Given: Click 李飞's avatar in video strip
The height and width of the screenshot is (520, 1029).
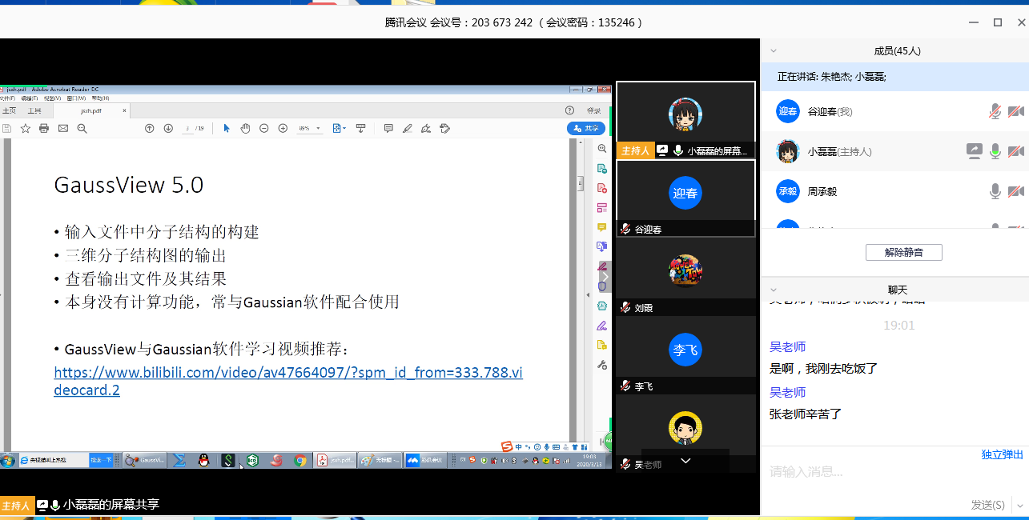Looking at the screenshot, I should click(x=685, y=350).
